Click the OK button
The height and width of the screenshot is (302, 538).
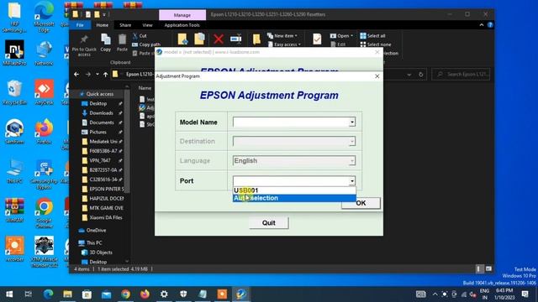coord(361,203)
